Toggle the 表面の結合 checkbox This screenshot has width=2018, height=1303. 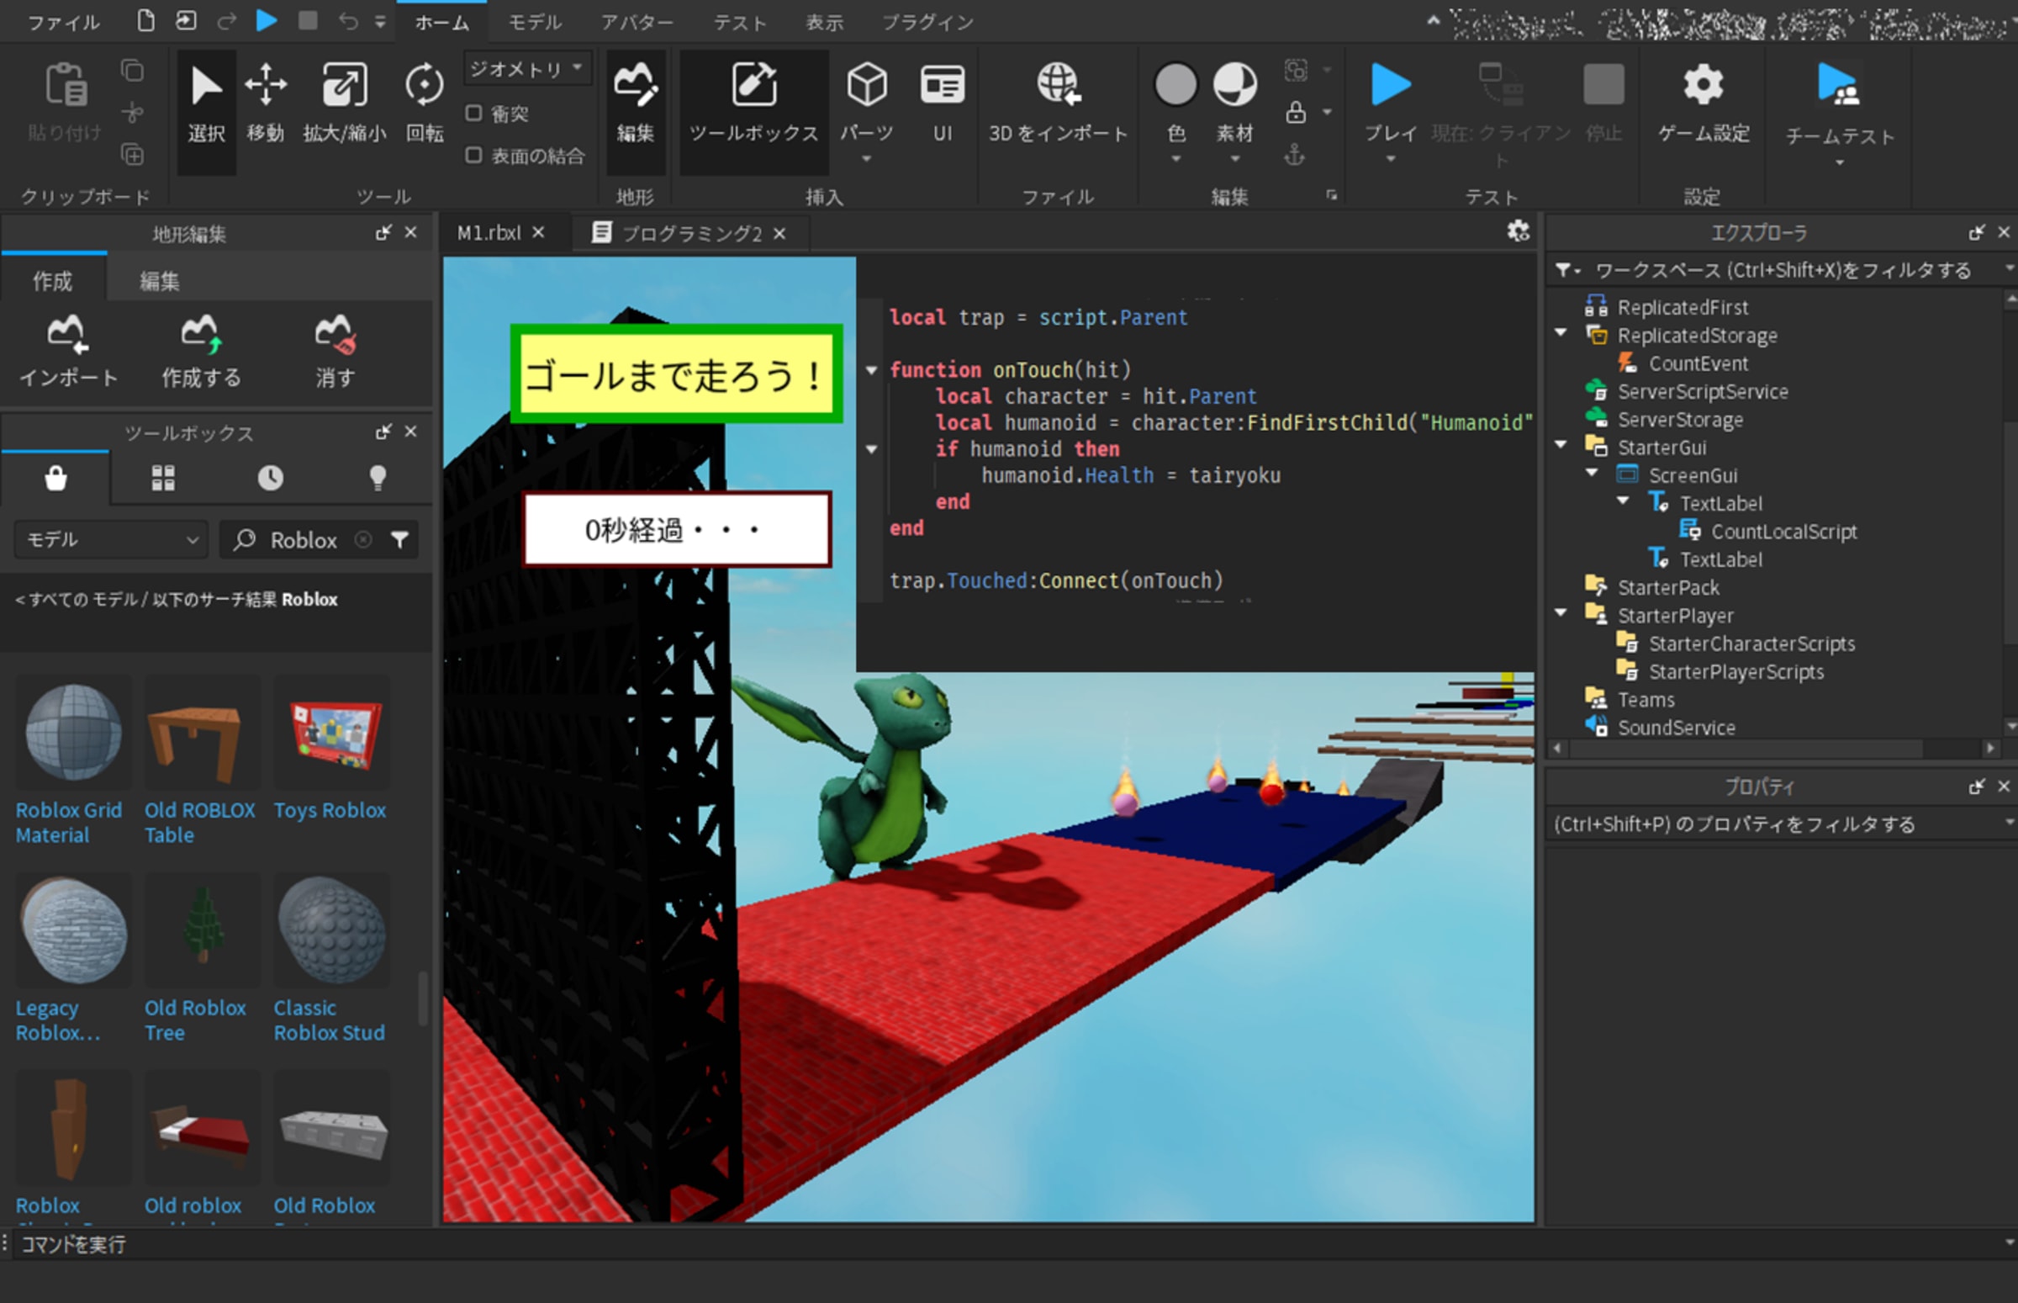tap(473, 155)
